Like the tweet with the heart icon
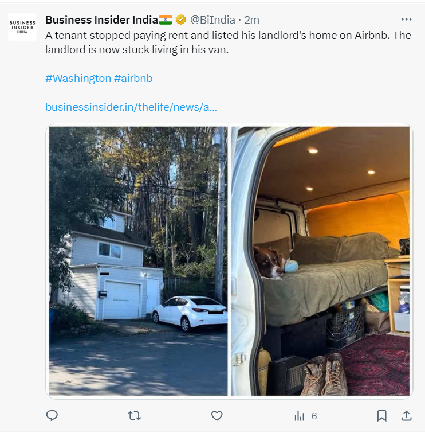The height and width of the screenshot is (437, 425). (217, 416)
